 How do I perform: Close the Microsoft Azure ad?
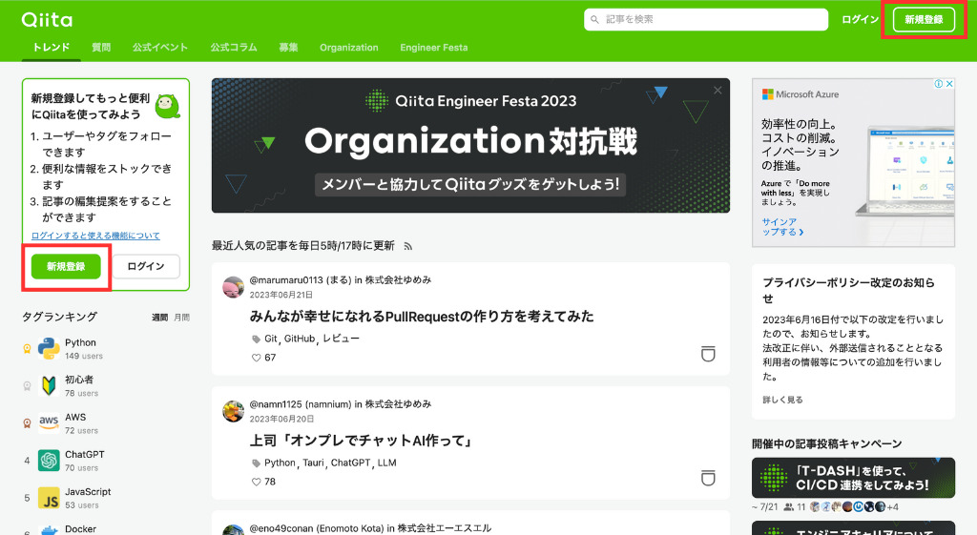(949, 84)
